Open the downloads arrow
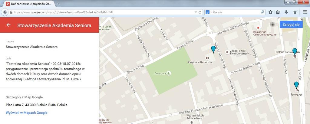310x124 pixels. (x=286, y=12)
